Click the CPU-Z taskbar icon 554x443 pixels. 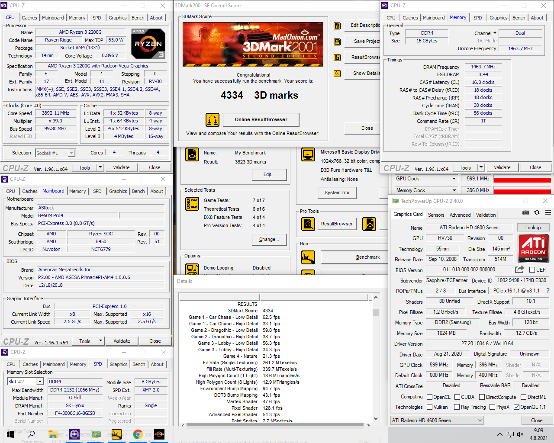[74, 434]
